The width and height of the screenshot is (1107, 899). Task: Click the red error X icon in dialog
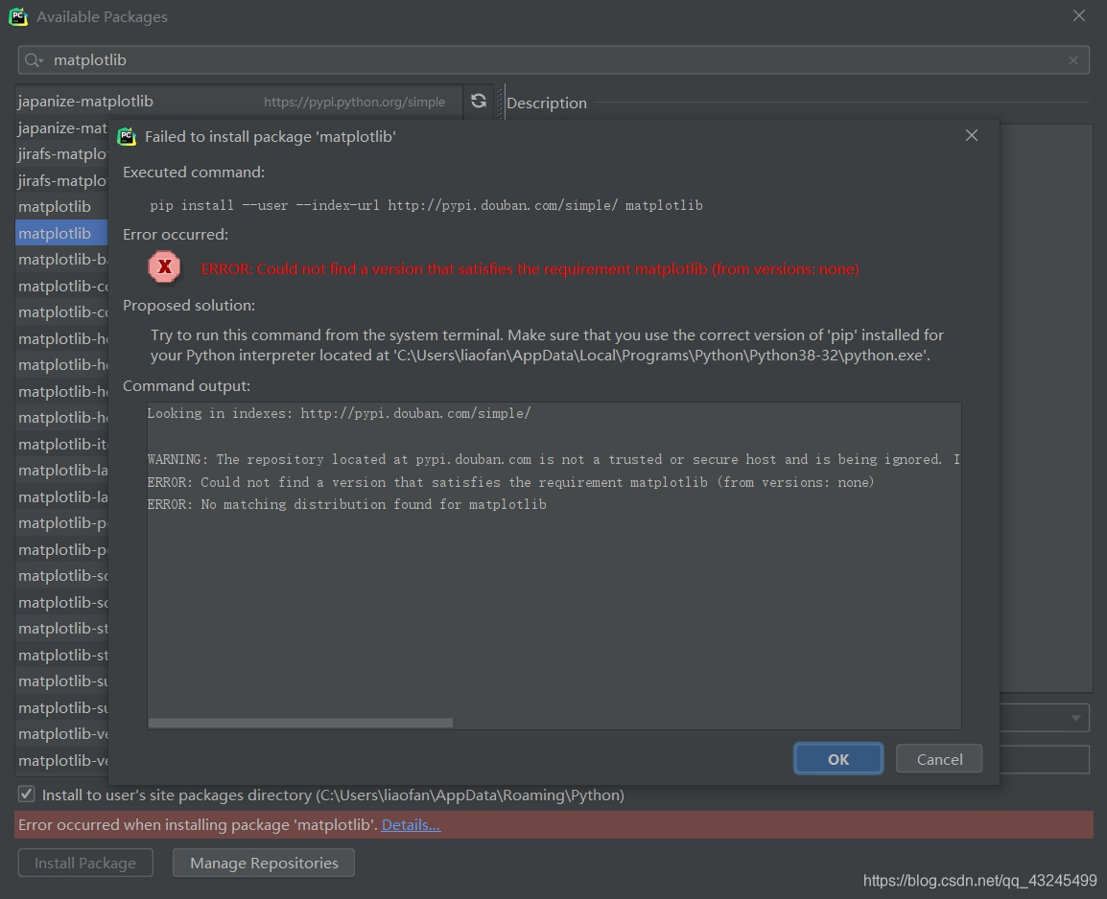(164, 267)
